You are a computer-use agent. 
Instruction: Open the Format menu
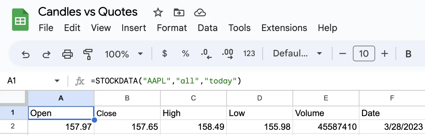172,28
